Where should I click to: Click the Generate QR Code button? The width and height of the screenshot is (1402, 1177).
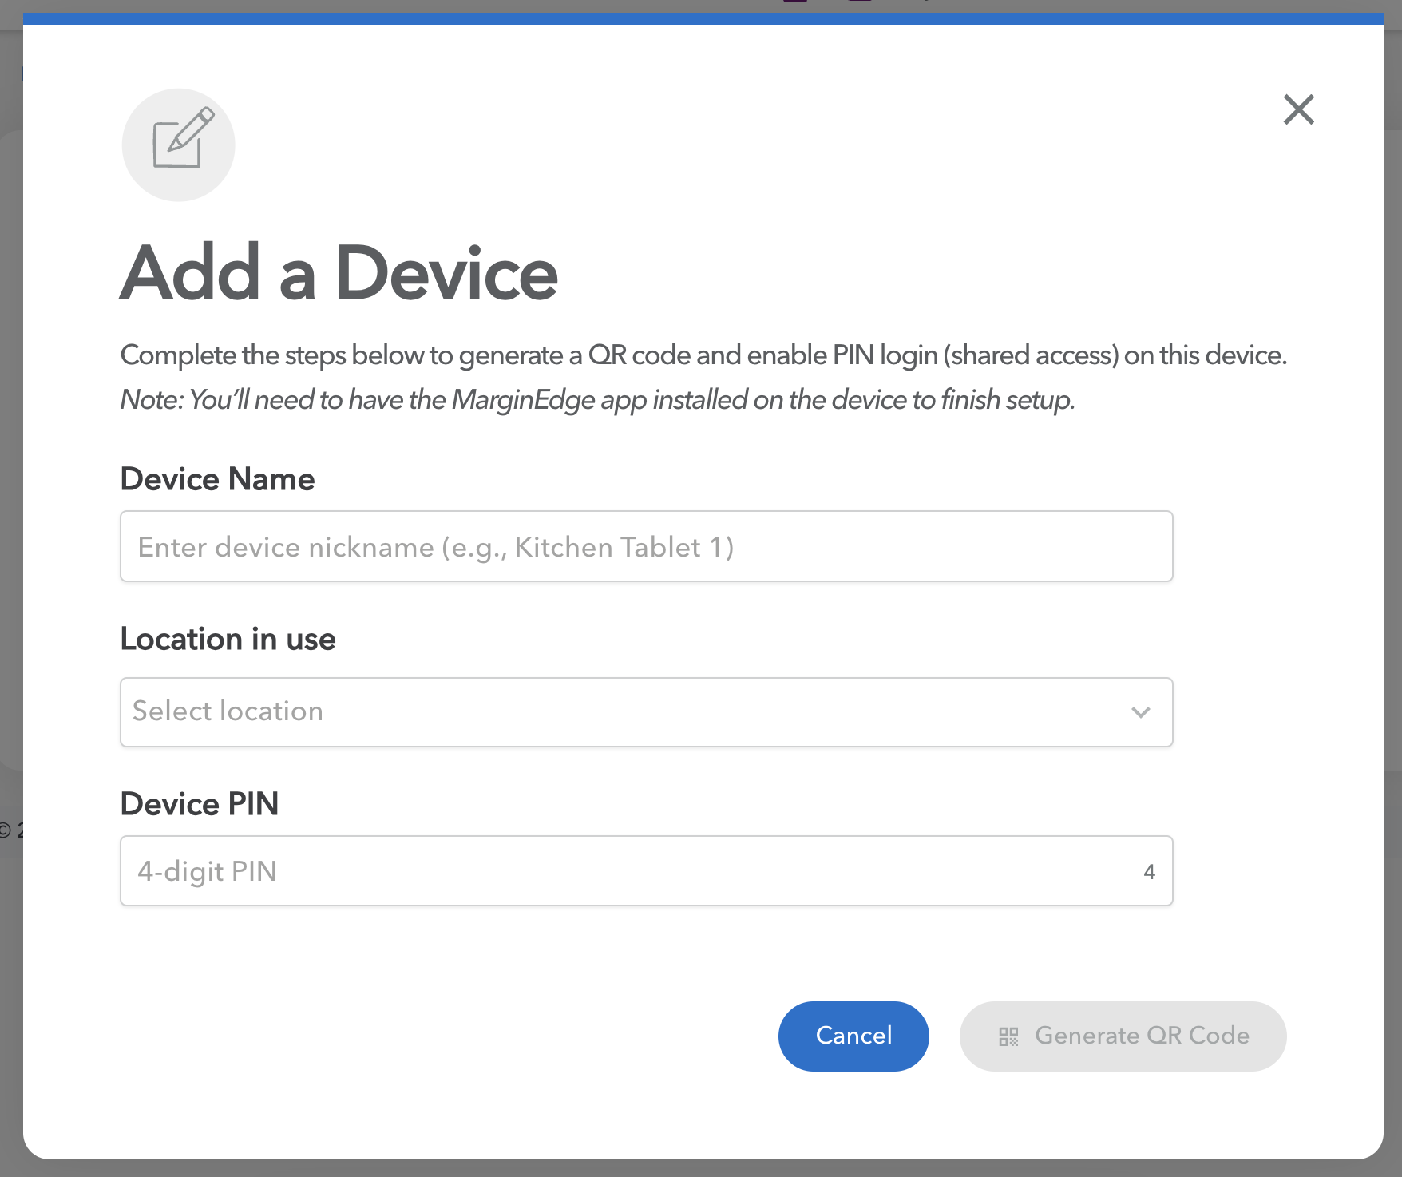tap(1123, 1036)
